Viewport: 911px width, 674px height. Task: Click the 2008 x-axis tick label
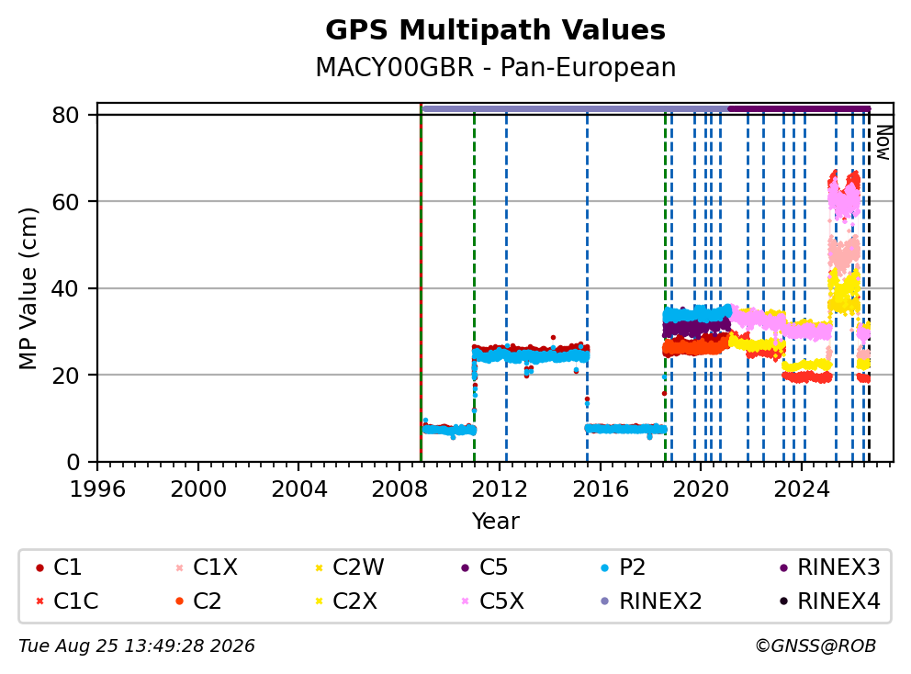tap(399, 489)
